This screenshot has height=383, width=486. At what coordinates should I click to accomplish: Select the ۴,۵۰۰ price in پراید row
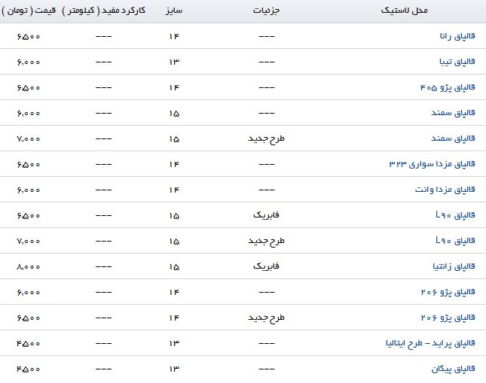pos(29,344)
